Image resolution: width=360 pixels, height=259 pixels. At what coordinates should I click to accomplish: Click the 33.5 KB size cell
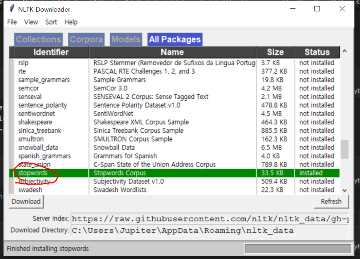point(272,173)
